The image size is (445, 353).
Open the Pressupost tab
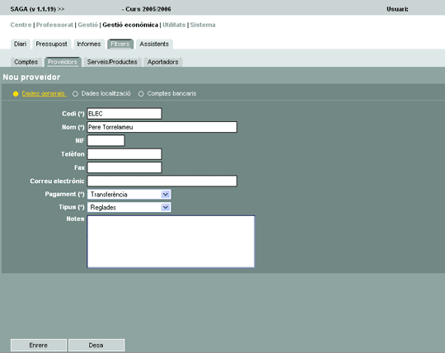51,44
